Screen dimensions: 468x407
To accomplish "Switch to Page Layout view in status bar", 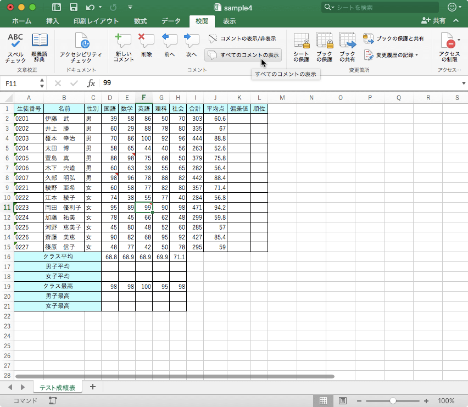I will 343,401.
